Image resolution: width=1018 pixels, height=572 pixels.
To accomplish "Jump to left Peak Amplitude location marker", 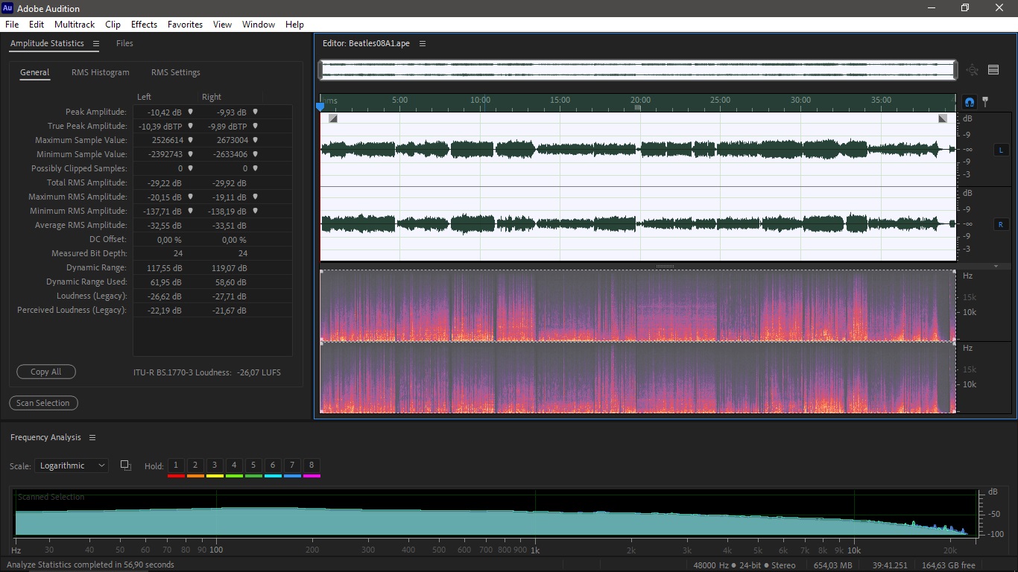I will click(x=190, y=112).
